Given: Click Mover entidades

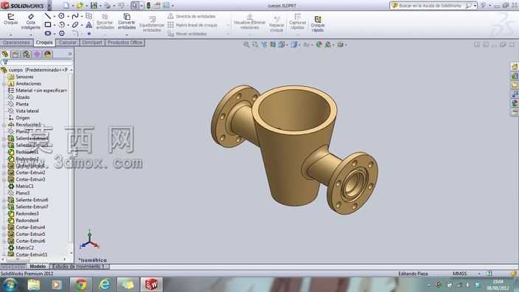Looking at the screenshot, I should (187, 33).
